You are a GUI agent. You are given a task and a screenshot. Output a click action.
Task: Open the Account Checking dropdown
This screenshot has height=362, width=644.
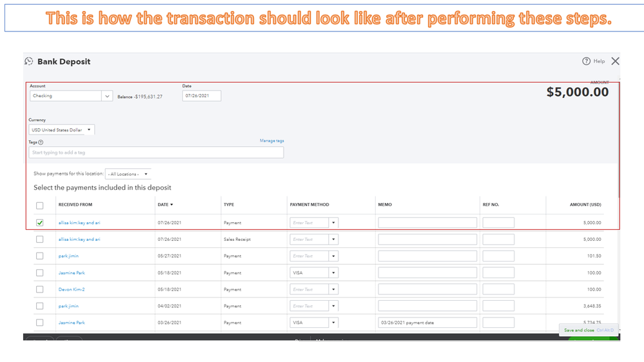107,96
